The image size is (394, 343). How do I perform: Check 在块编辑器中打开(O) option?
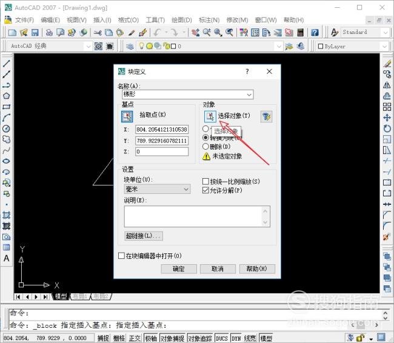coord(121,256)
